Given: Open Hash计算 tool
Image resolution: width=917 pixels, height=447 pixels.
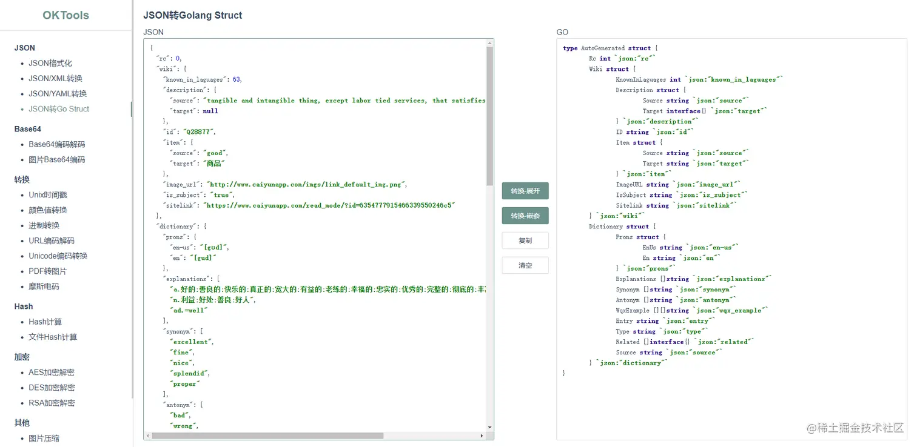Looking at the screenshot, I should pos(45,322).
